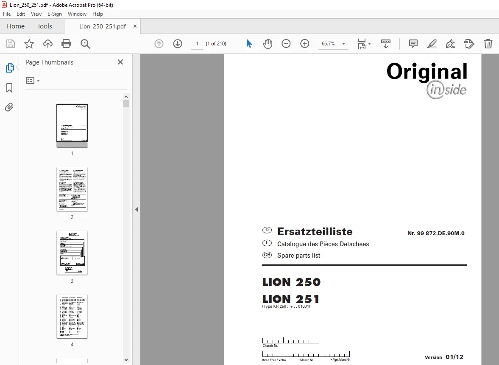Close the Lion_250_251.pdf tab
499x365 pixels.
tap(135, 26)
